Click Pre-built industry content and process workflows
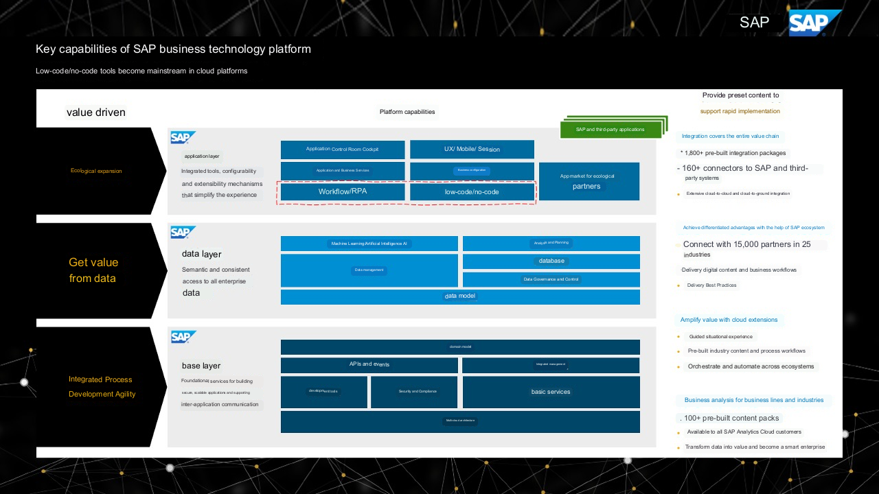This screenshot has height=494, width=879. pos(746,351)
